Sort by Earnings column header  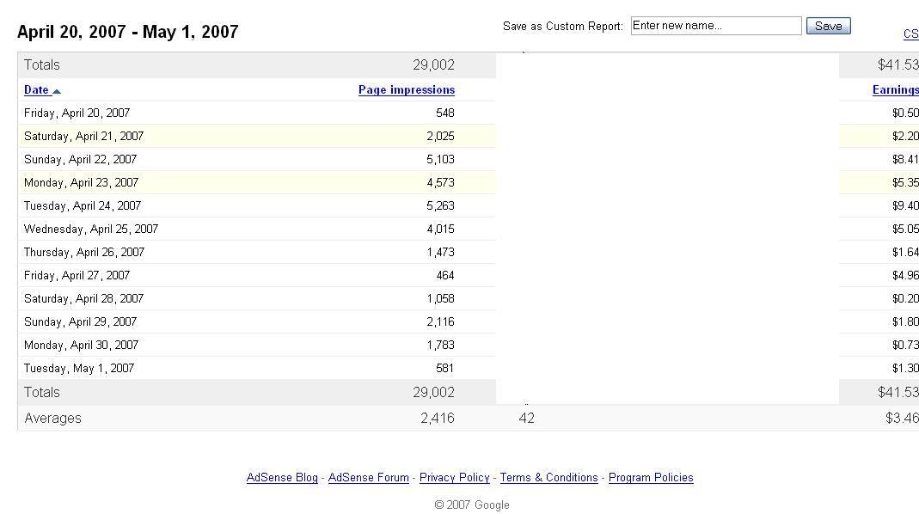pos(895,89)
